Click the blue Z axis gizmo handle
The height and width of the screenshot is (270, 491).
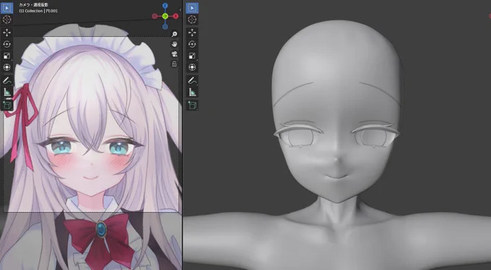(x=165, y=6)
